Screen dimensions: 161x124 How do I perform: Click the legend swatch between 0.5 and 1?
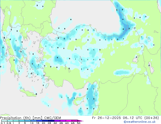click(x=10, y=121)
